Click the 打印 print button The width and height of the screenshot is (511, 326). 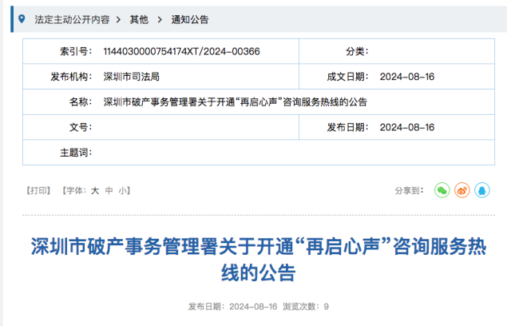click(38, 190)
